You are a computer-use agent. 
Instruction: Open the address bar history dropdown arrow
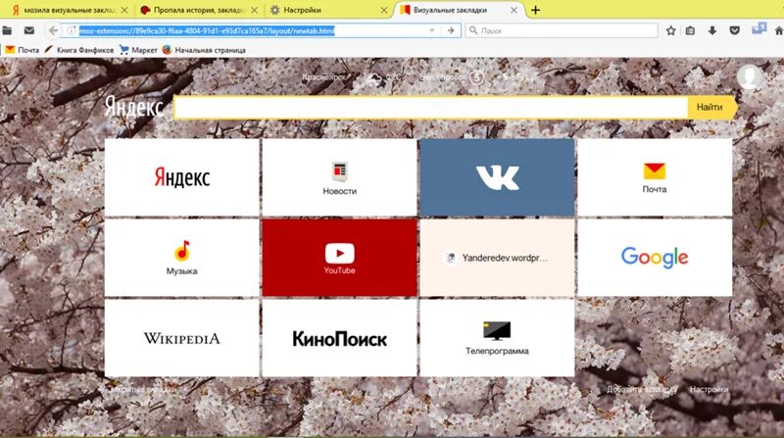[x=431, y=30]
